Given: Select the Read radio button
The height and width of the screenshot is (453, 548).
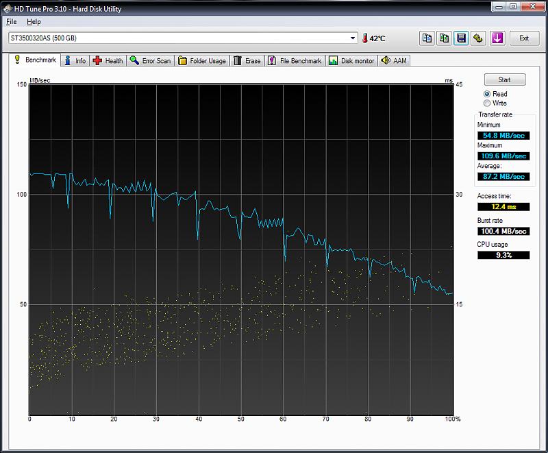Looking at the screenshot, I should click(x=487, y=94).
